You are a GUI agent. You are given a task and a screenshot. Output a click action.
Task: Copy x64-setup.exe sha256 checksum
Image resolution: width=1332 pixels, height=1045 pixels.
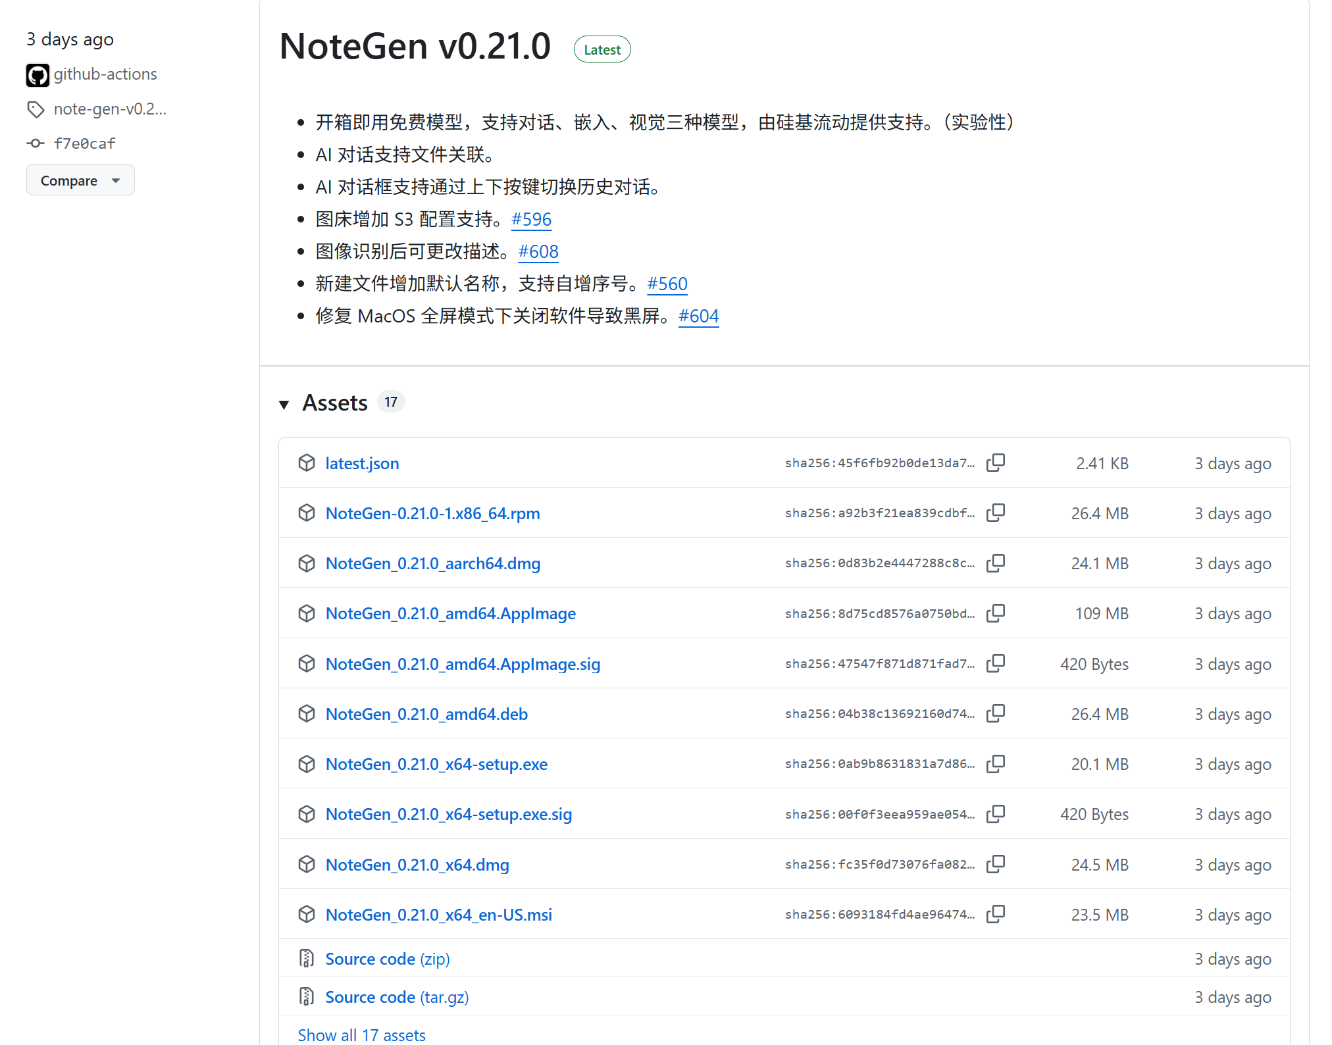996,764
